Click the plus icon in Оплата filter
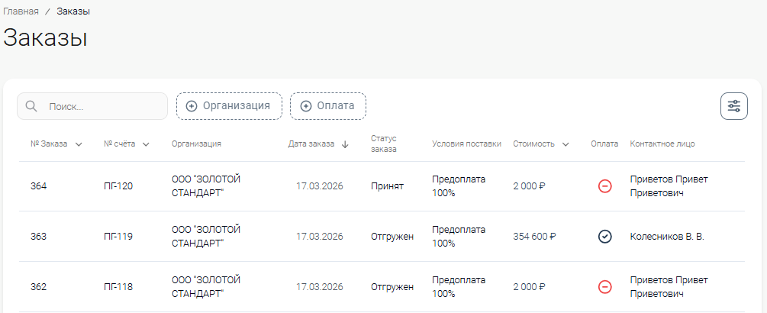Screen dimensions: 767x313 [305, 106]
